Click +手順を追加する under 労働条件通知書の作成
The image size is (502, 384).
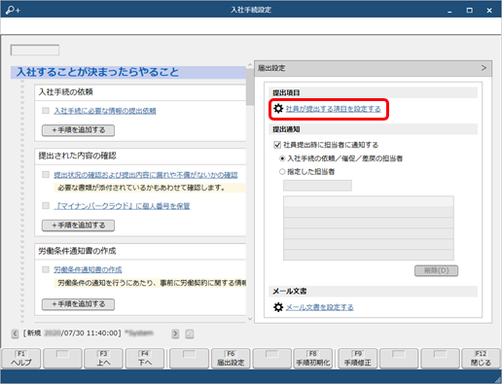pyautogui.click(x=78, y=304)
